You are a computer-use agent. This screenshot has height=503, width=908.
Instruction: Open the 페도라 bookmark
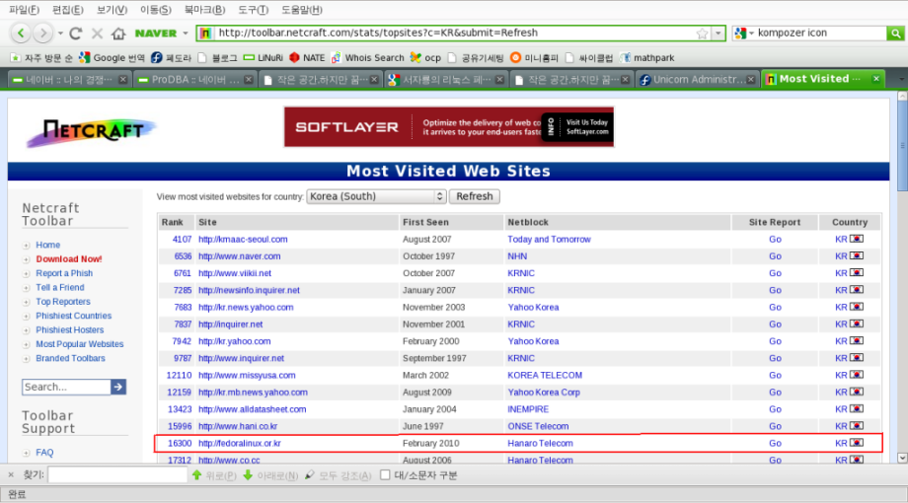172,58
